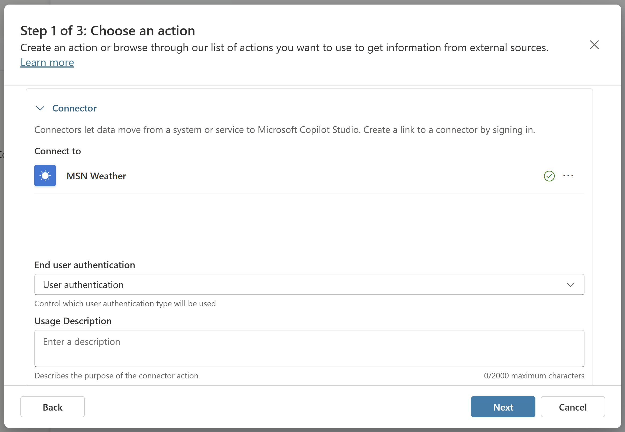Click the Connect to label
The width and height of the screenshot is (625, 432).
tap(57, 151)
